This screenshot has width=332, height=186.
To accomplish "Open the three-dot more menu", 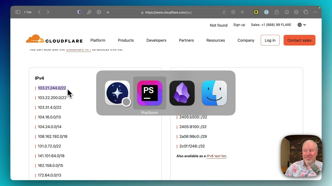I will tap(315, 12).
